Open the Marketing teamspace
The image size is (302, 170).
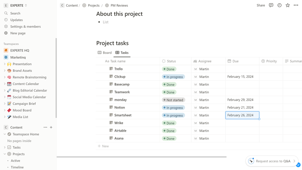[18, 57]
